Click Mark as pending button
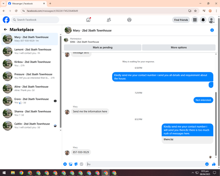 [103, 48]
